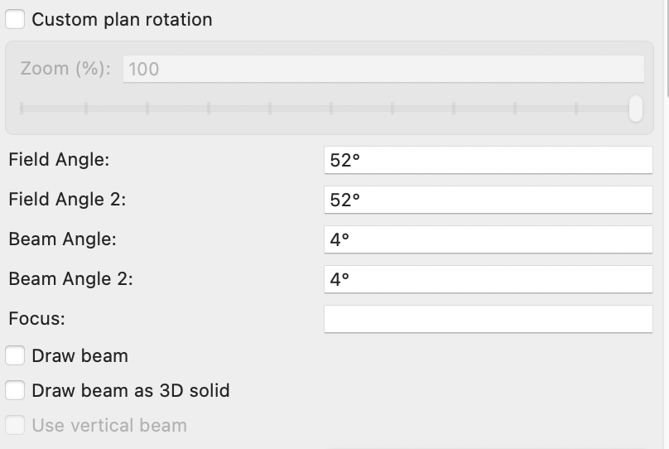
Task: Click the zoom slider handle
Action: (636, 109)
